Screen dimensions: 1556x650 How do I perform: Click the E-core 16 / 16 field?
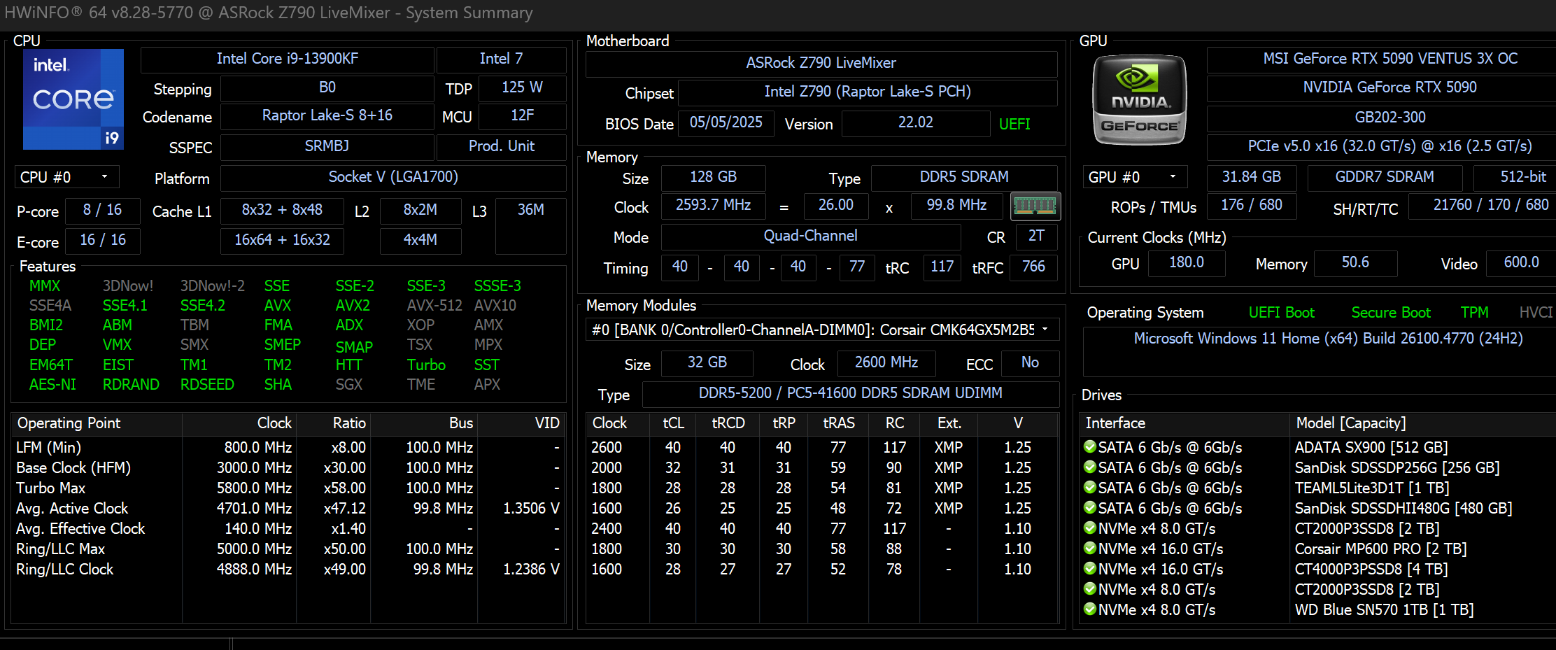pyautogui.click(x=102, y=241)
